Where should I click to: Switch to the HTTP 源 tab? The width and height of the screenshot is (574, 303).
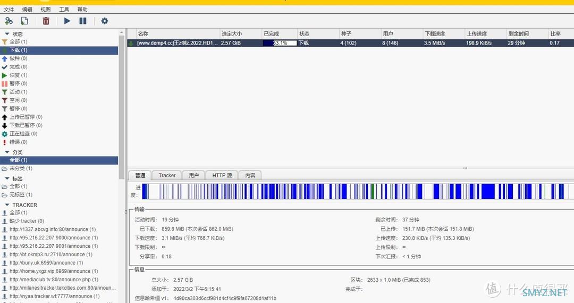click(222, 176)
